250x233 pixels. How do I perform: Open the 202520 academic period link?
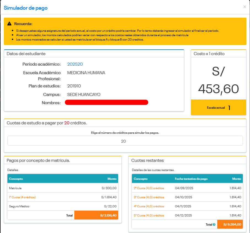pos(75,64)
